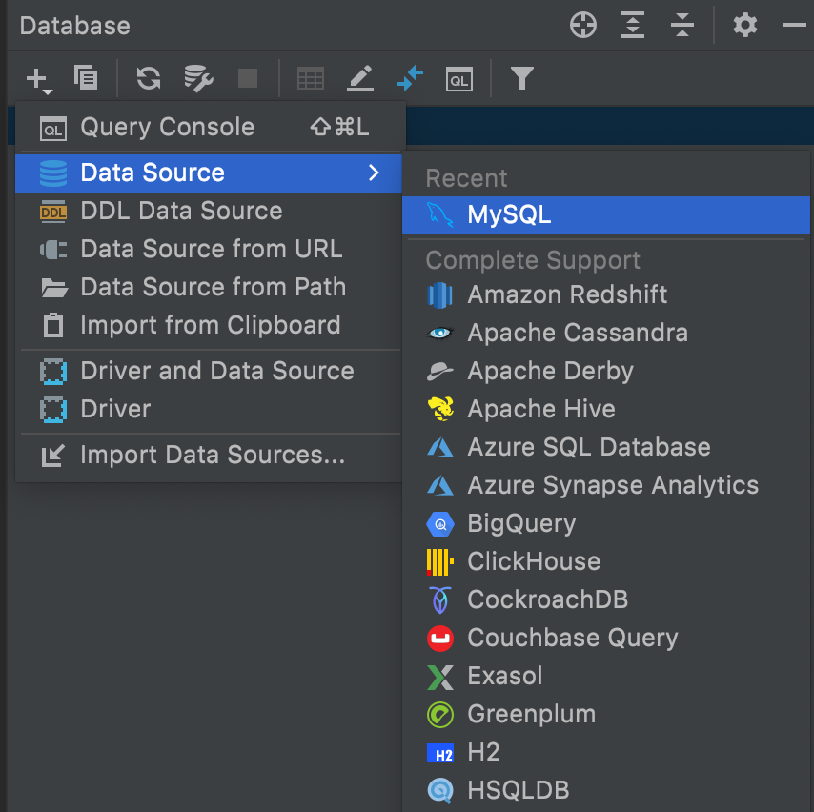
Task: Select Apache Cassandra data source
Action: point(606,333)
